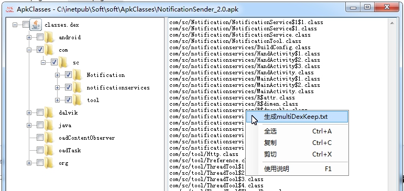The height and width of the screenshot is (191, 404).
Task: Click line NotificationService$1$1.class
Action: [x=246, y=22]
